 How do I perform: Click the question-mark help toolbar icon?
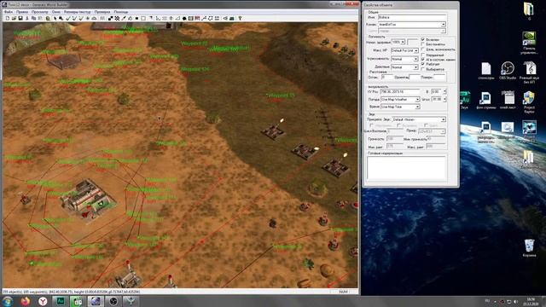(240, 18)
